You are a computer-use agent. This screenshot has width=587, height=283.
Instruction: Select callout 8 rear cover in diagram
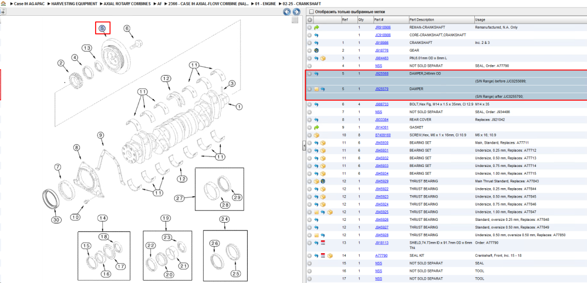[77, 148]
